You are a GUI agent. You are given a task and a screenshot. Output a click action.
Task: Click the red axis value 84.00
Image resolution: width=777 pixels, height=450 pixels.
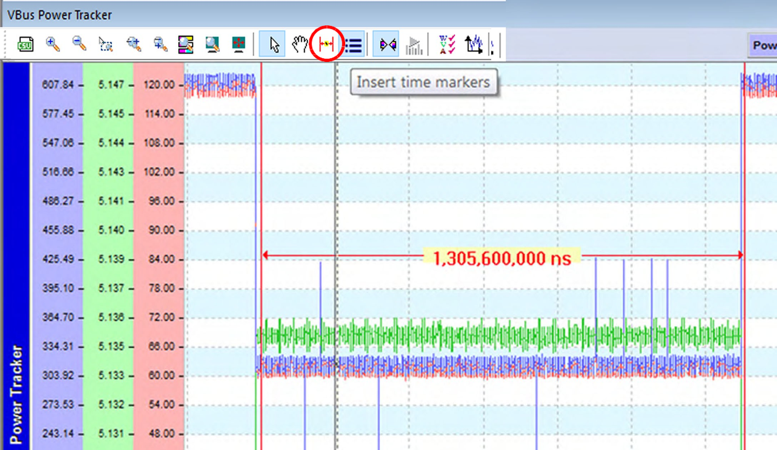click(162, 259)
